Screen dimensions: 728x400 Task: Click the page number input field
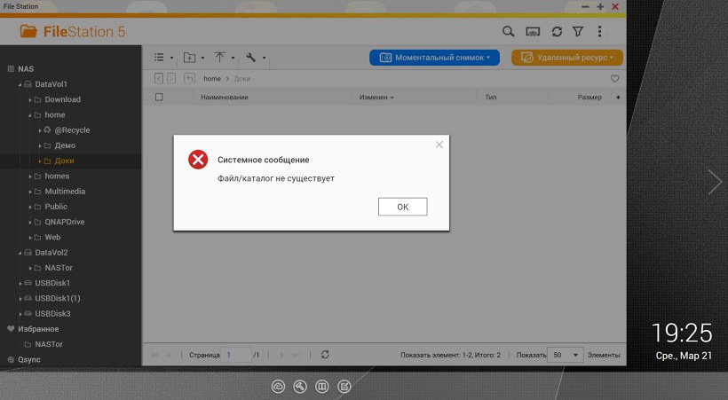[x=236, y=355]
